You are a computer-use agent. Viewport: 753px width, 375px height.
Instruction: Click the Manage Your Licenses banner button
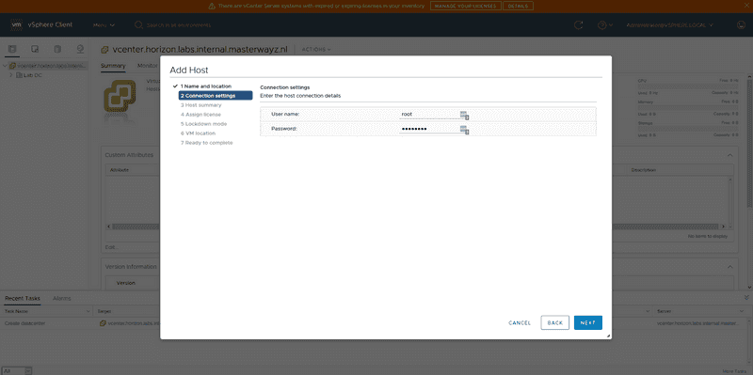465,7
